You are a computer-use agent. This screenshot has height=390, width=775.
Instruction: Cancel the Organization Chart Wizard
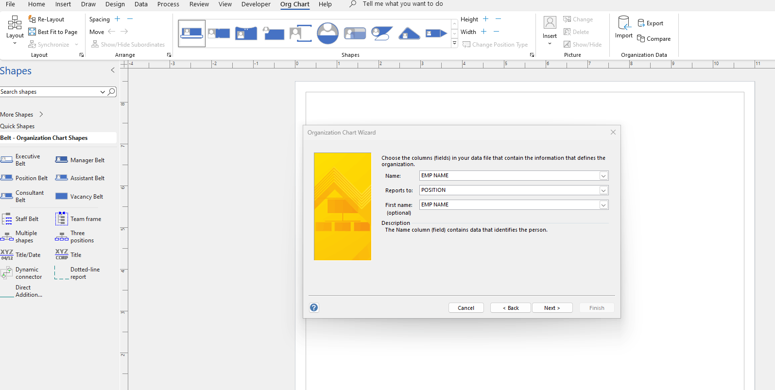pos(466,308)
